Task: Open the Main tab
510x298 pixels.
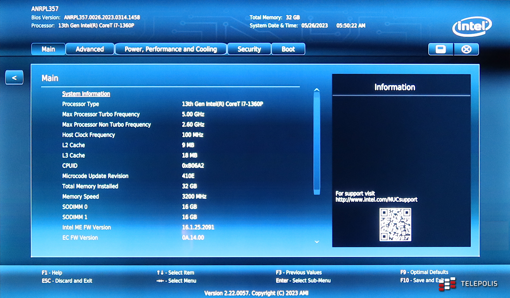Action: click(x=48, y=49)
